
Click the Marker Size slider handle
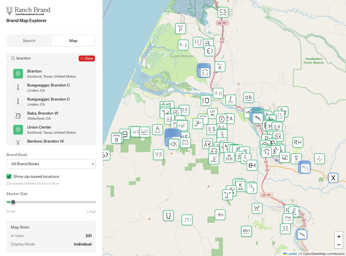pyautogui.click(x=13, y=202)
